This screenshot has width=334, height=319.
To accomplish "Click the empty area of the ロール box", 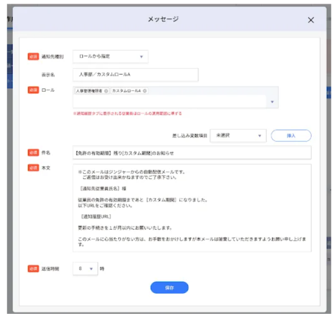I will [x=171, y=102].
